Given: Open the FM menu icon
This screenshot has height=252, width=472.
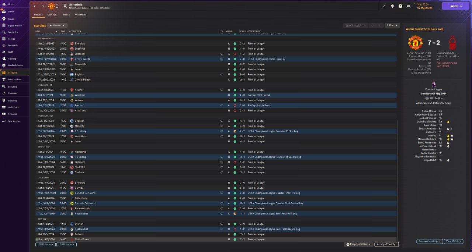Looking at the screenshot, I should click(x=409, y=6).
